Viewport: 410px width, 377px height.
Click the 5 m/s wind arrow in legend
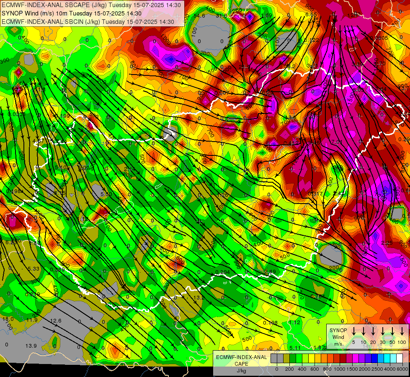tap(353, 331)
